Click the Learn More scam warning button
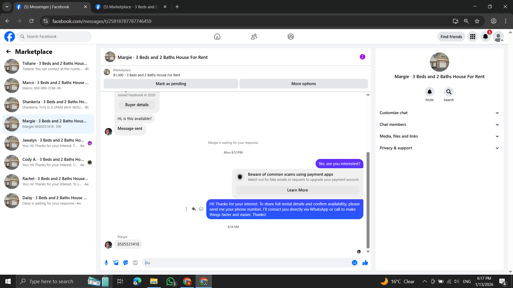Image resolution: width=513 pixels, height=288 pixels. (297, 190)
